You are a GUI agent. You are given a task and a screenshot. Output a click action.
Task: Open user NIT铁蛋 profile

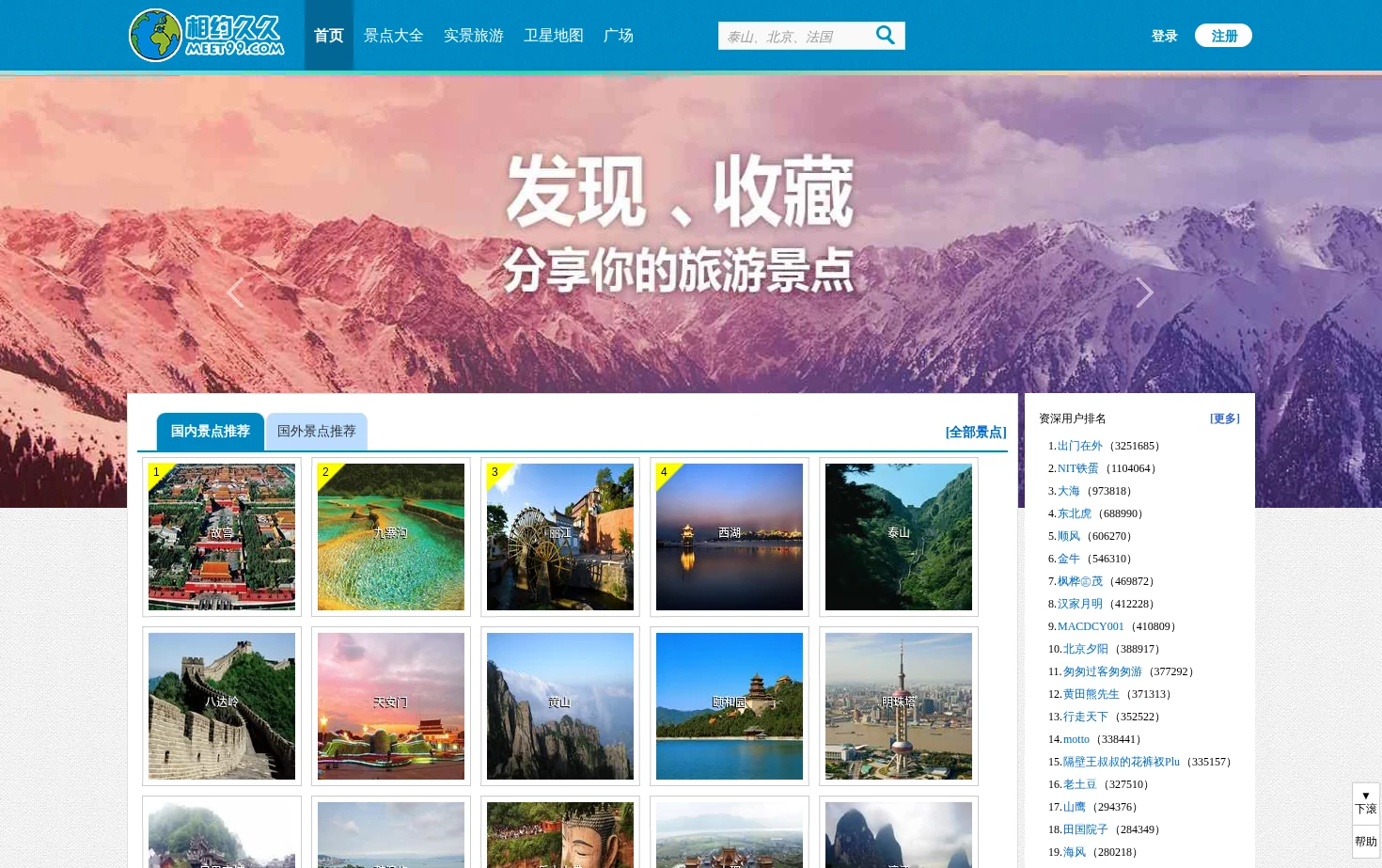coord(1077,468)
